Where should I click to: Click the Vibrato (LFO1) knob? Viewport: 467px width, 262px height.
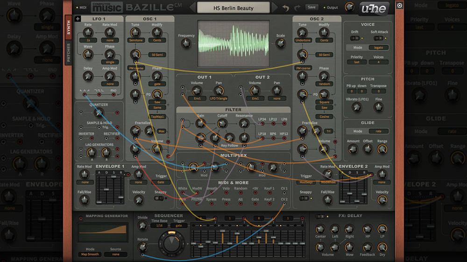[356, 107]
